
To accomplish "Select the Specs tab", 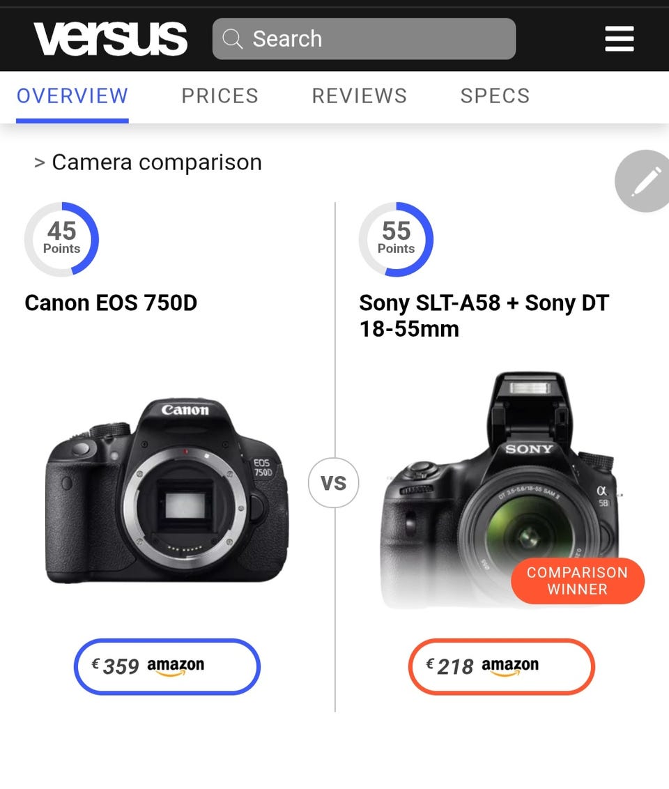I will [x=495, y=96].
